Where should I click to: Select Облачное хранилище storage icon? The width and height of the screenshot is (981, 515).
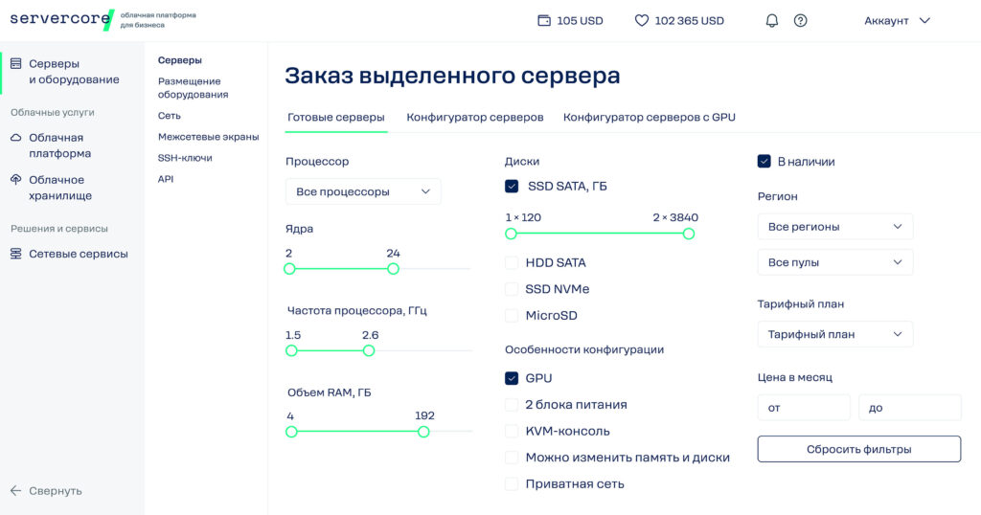click(x=16, y=180)
